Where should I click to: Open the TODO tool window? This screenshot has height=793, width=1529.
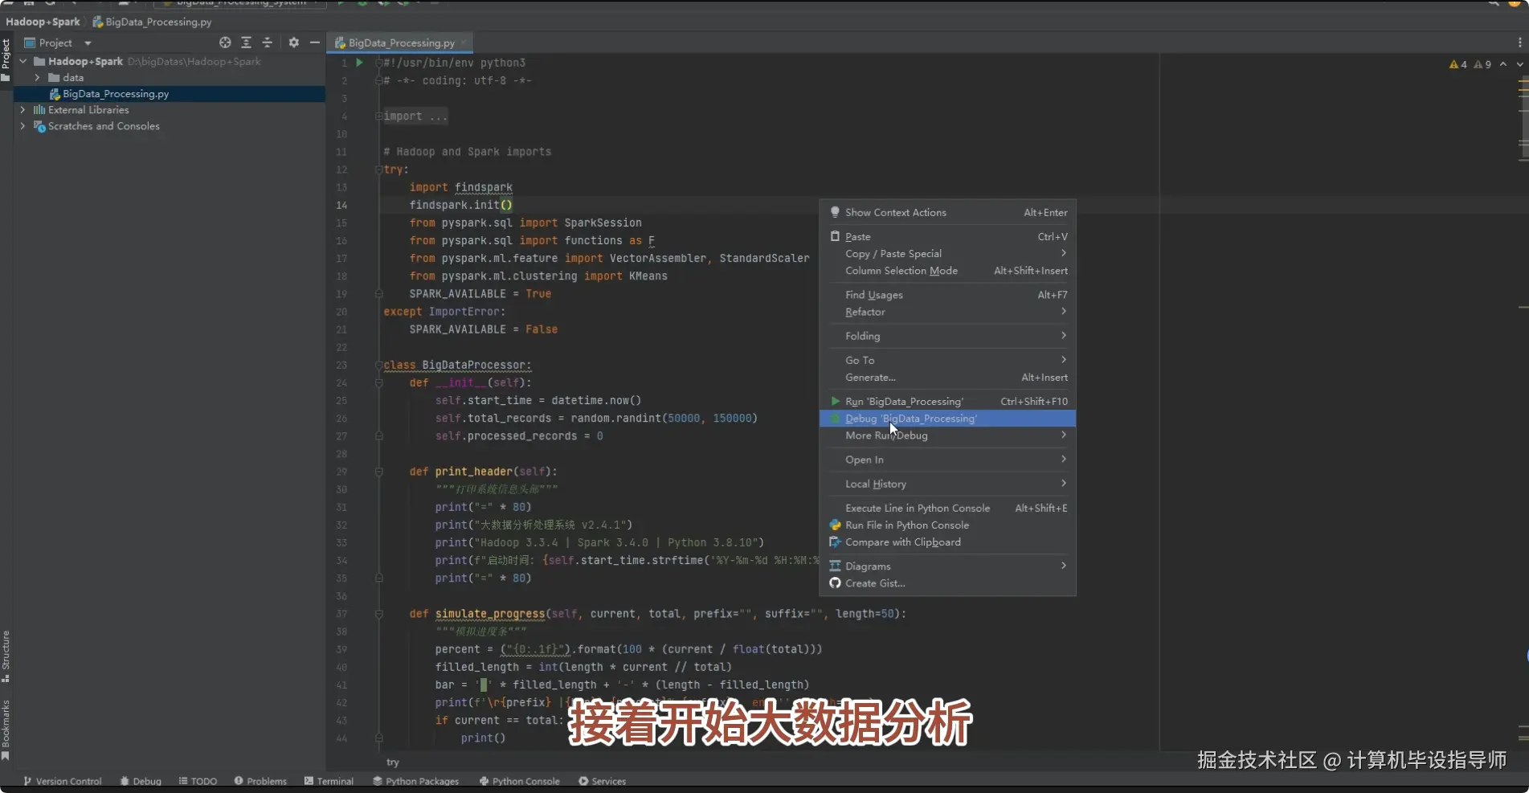click(198, 781)
